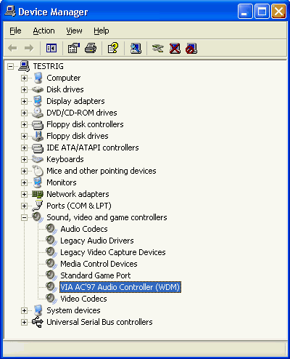Select the Audio Codecs device
The width and height of the screenshot is (290, 359).
point(84,229)
